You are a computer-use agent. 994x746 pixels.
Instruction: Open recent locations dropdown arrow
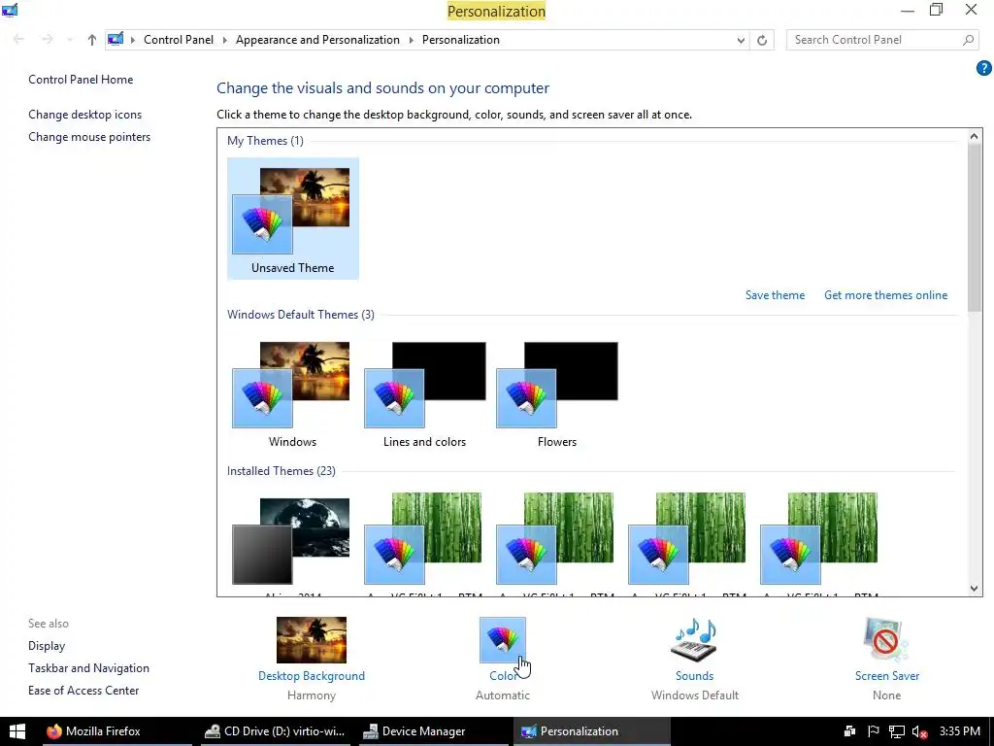pyautogui.click(x=69, y=40)
